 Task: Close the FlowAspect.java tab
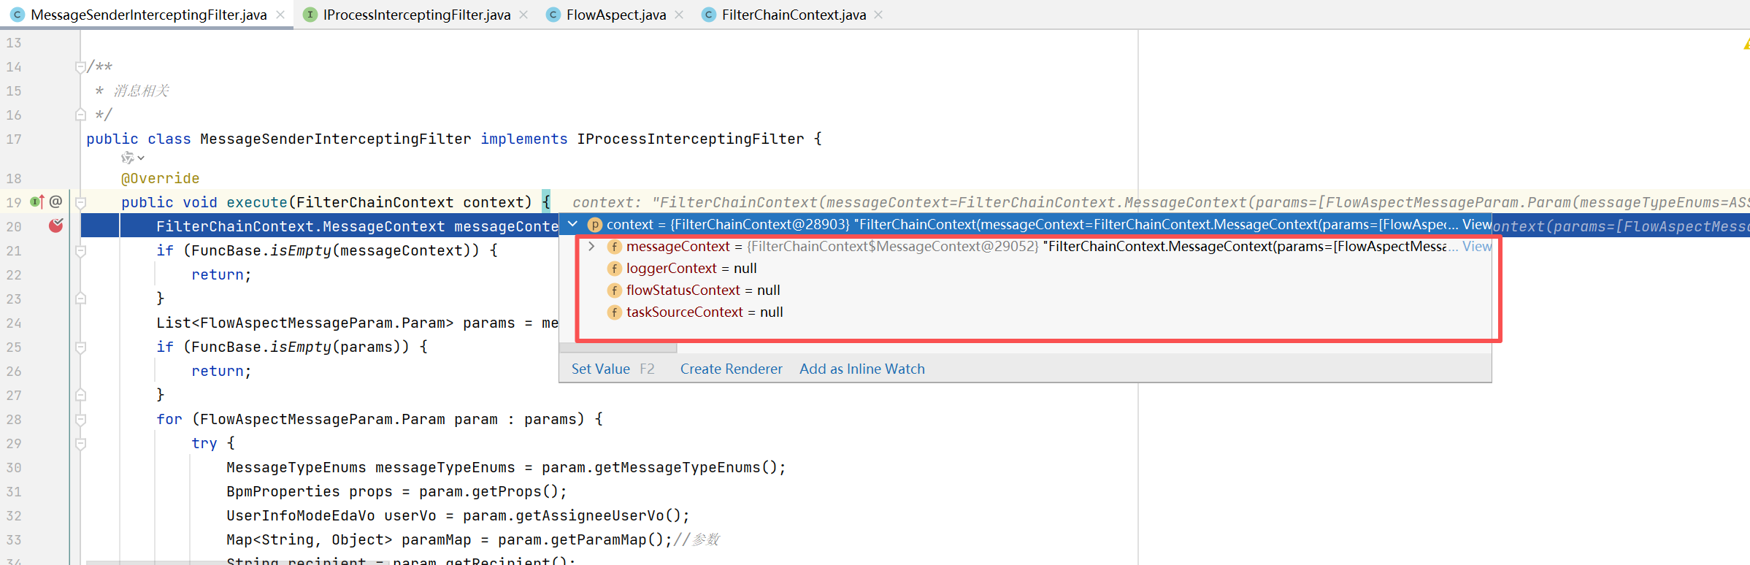[x=679, y=15]
